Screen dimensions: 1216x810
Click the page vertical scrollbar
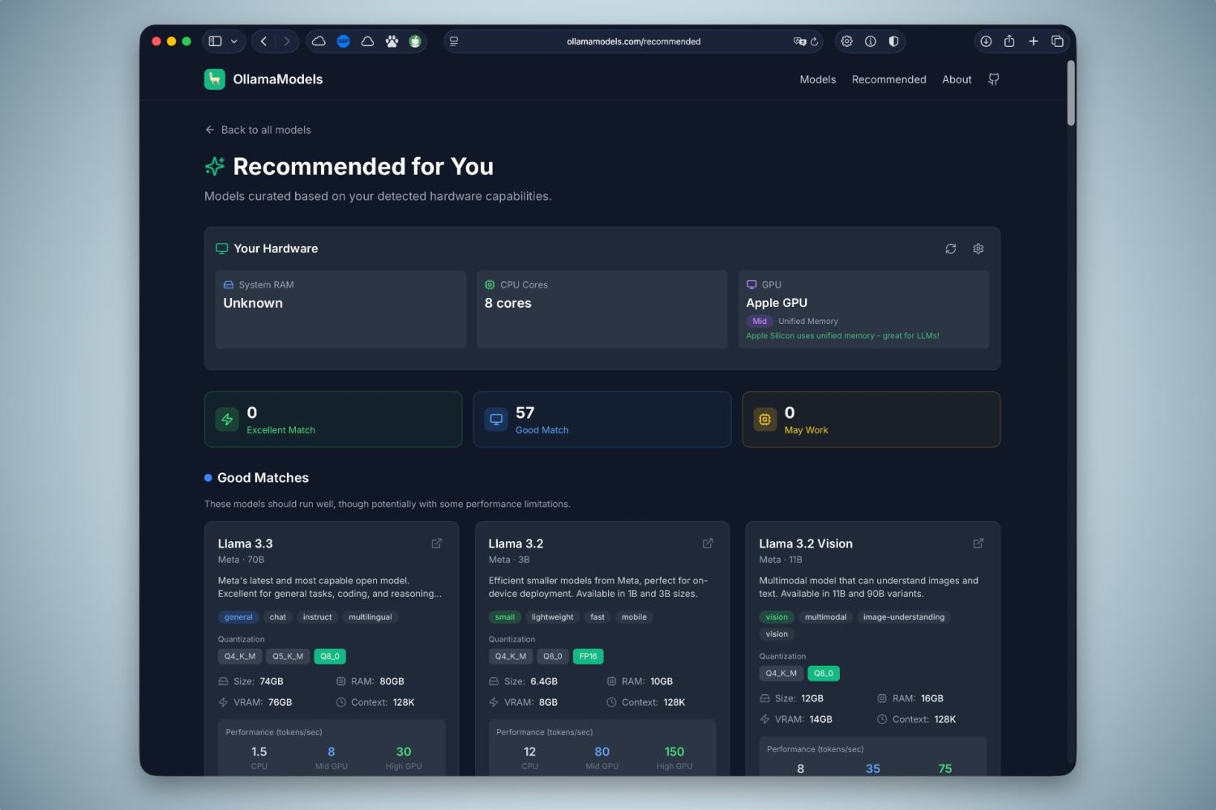pyautogui.click(x=1071, y=93)
